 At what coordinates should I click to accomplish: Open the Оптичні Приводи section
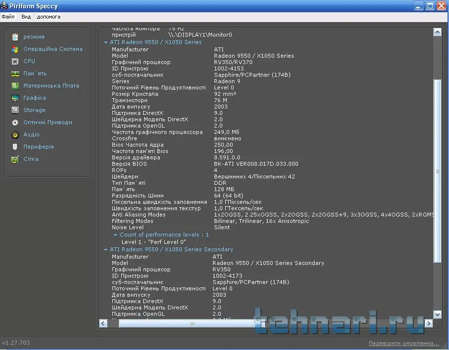point(48,122)
